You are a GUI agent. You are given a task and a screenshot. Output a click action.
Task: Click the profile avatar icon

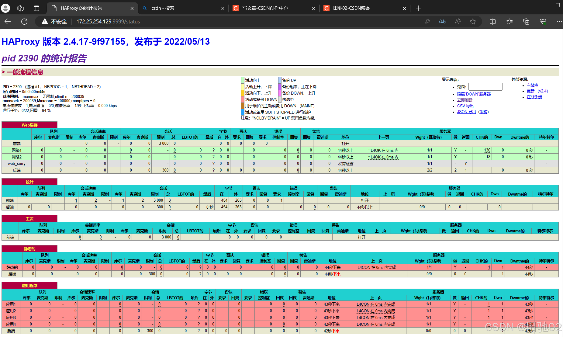(x=5, y=8)
